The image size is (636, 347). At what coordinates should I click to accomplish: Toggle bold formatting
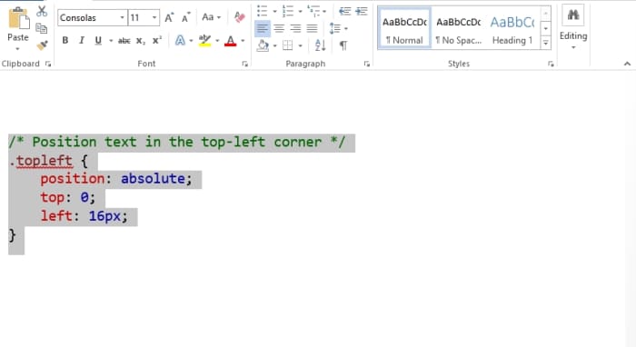coord(65,41)
